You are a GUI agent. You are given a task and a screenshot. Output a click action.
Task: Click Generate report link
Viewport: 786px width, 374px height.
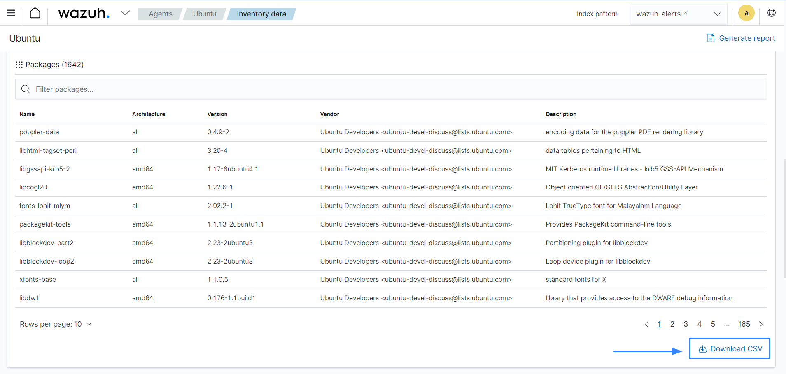[x=747, y=38]
